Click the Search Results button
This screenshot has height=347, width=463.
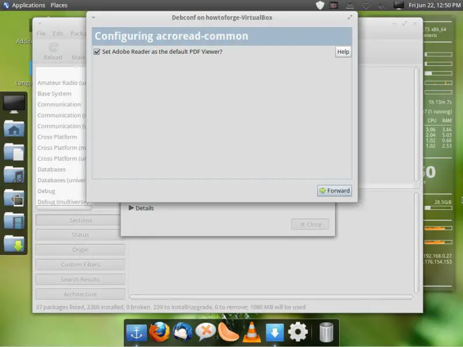(x=80, y=279)
